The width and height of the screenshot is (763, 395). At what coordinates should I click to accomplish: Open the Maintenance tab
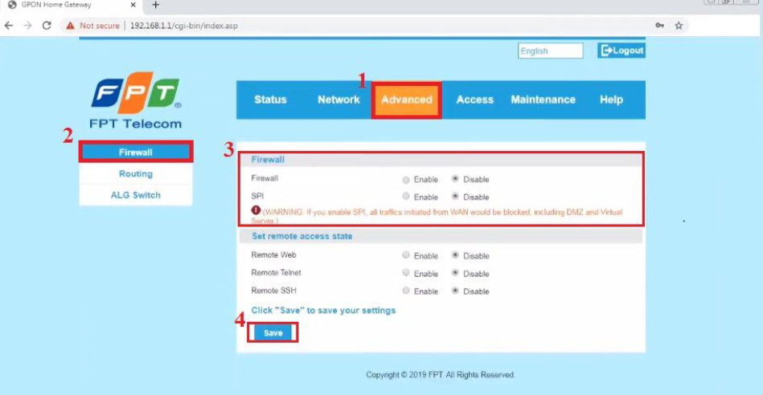[543, 100]
